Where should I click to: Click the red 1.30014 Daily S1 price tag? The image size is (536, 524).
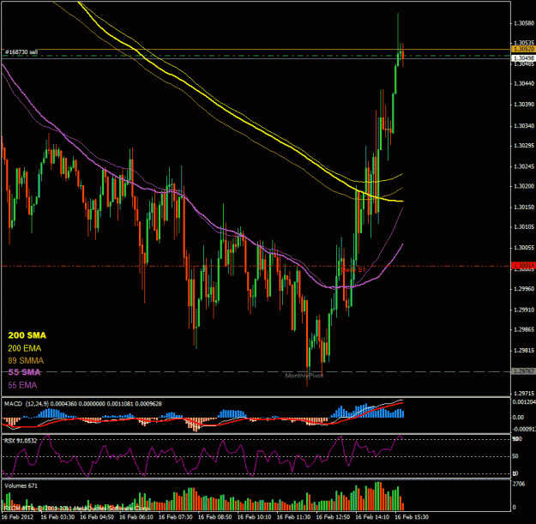[x=523, y=266]
